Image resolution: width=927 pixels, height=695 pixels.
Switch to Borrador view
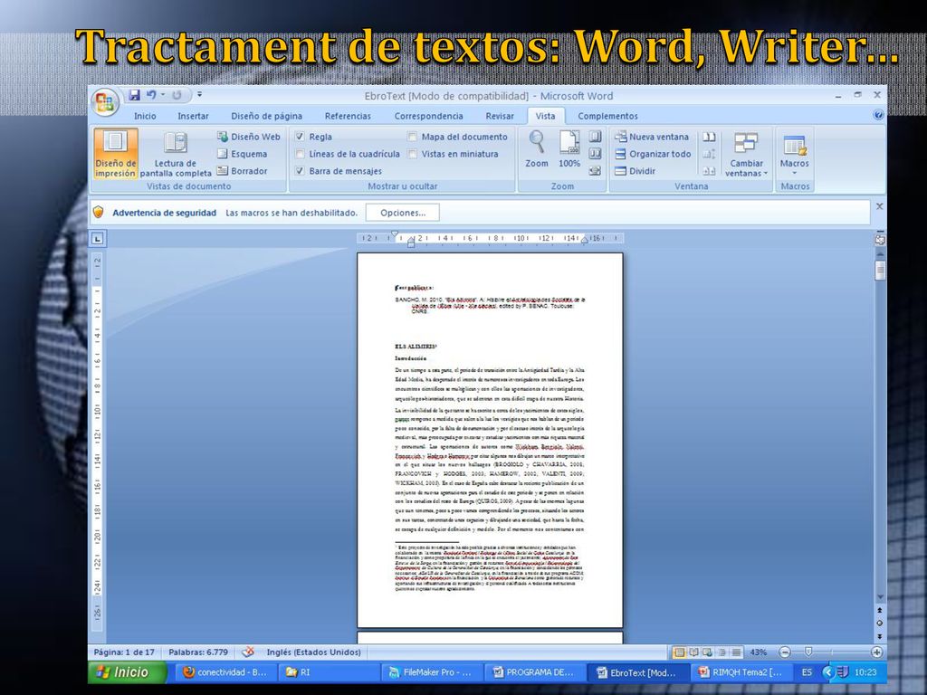click(243, 171)
